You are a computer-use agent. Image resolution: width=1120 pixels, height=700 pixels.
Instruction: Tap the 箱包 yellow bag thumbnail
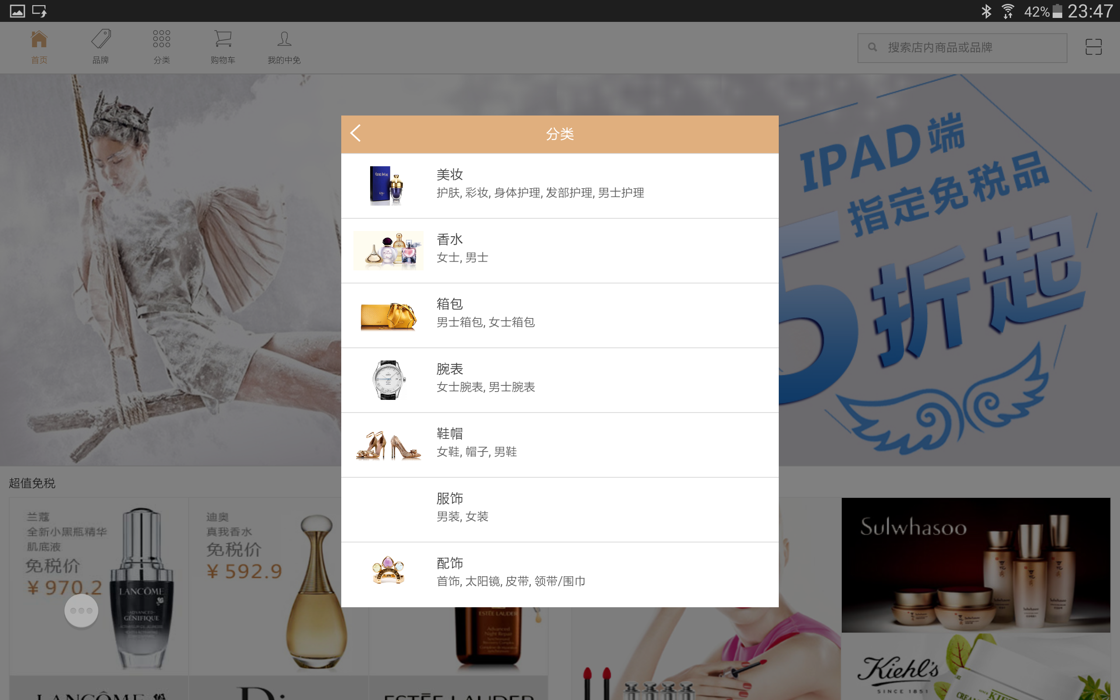tap(388, 316)
